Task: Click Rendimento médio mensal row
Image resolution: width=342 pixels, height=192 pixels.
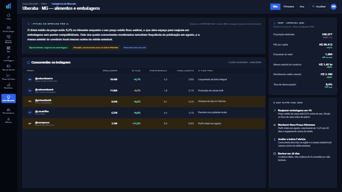Action: pos(303,76)
